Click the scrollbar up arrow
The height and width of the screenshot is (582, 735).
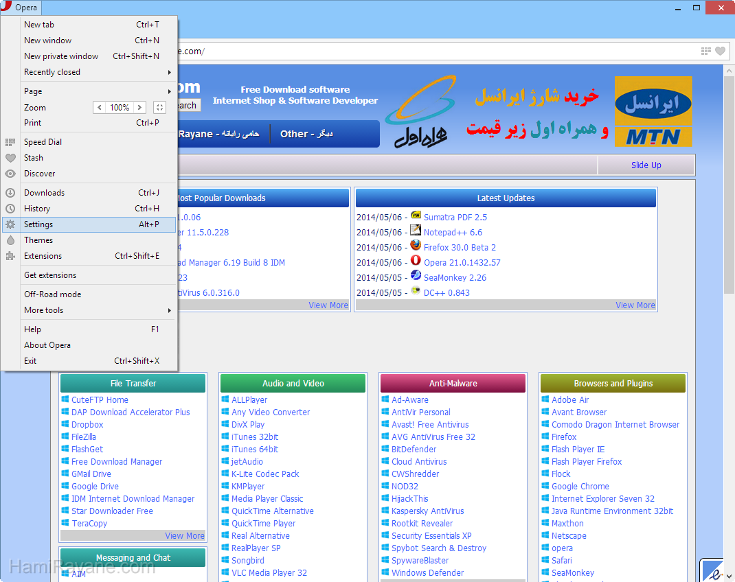click(729, 71)
